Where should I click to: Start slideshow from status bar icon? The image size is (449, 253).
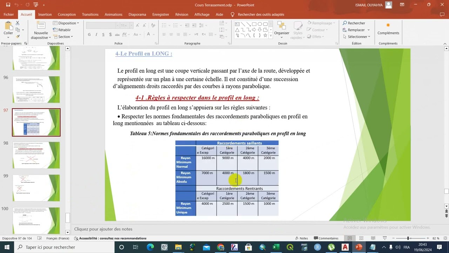pyautogui.click(x=385, y=238)
